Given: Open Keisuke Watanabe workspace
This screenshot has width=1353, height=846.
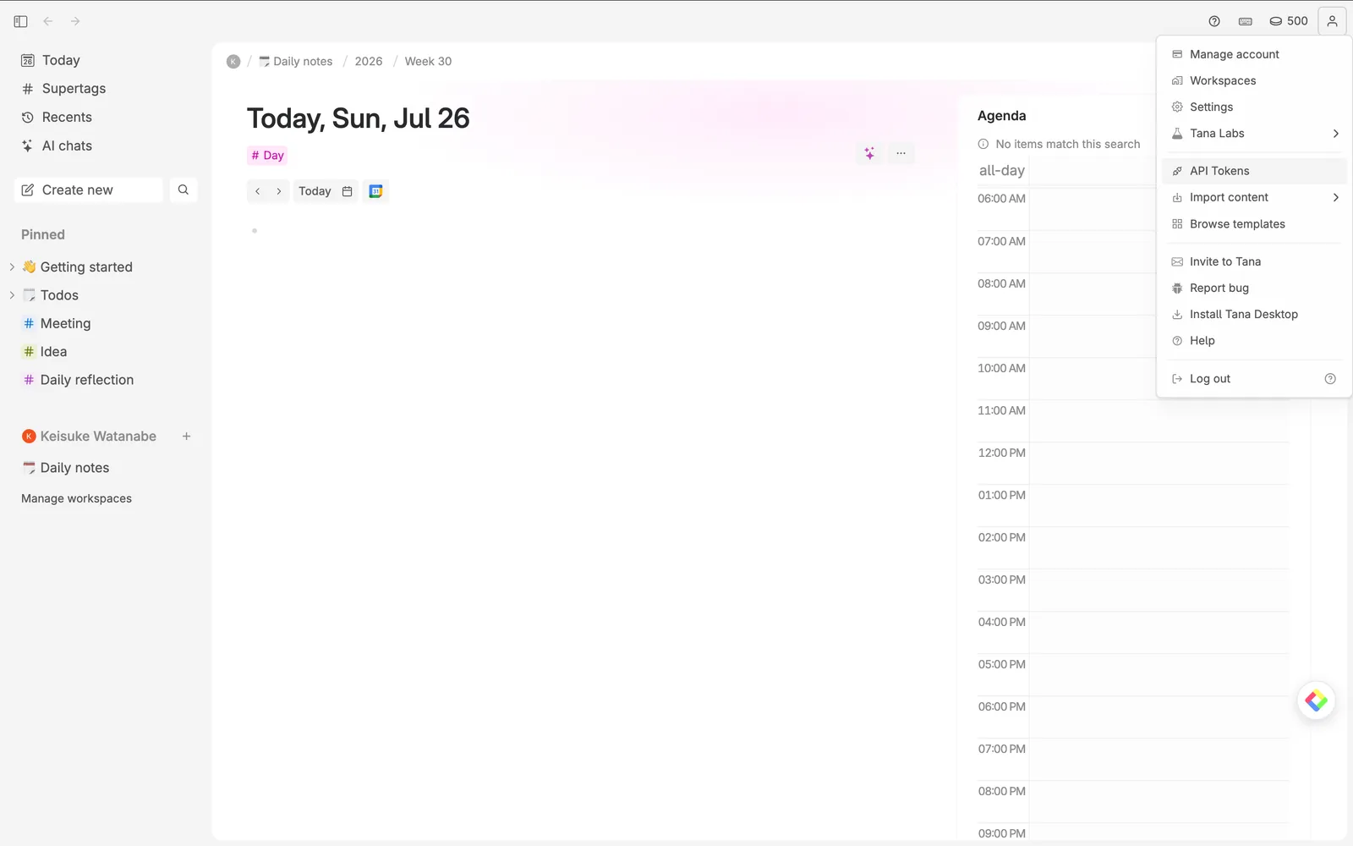Looking at the screenshot, I should (98, 437).
